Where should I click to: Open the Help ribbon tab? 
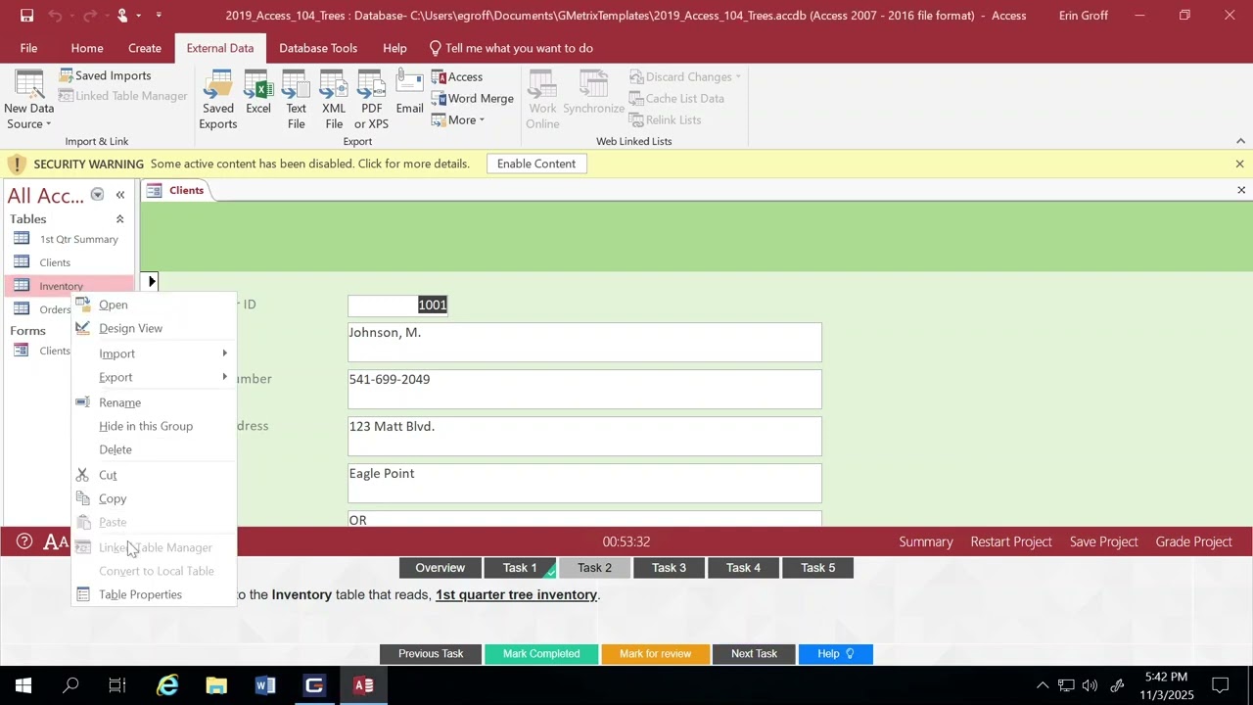(394, 48)
